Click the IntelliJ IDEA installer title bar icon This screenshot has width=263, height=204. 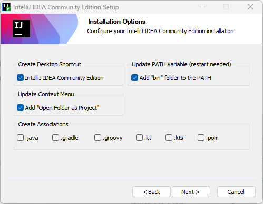tap(6, 7)
